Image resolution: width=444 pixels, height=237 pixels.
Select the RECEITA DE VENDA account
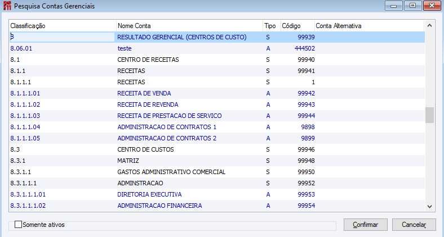pos(217,93)
